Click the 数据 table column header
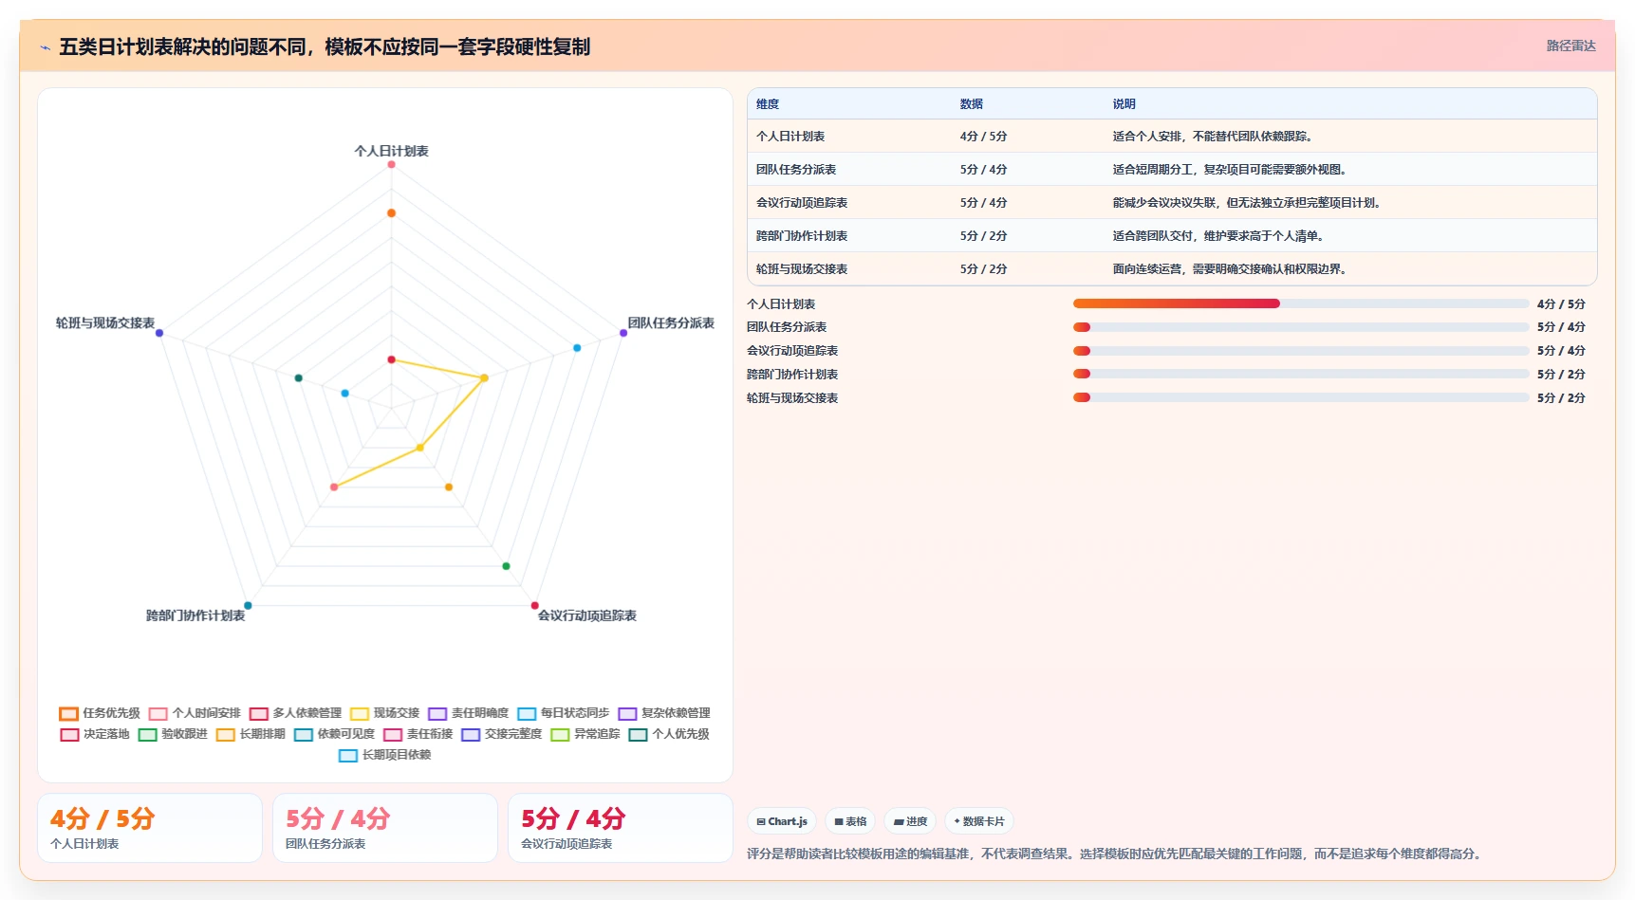1635x900 pixels. click(971, 104)
